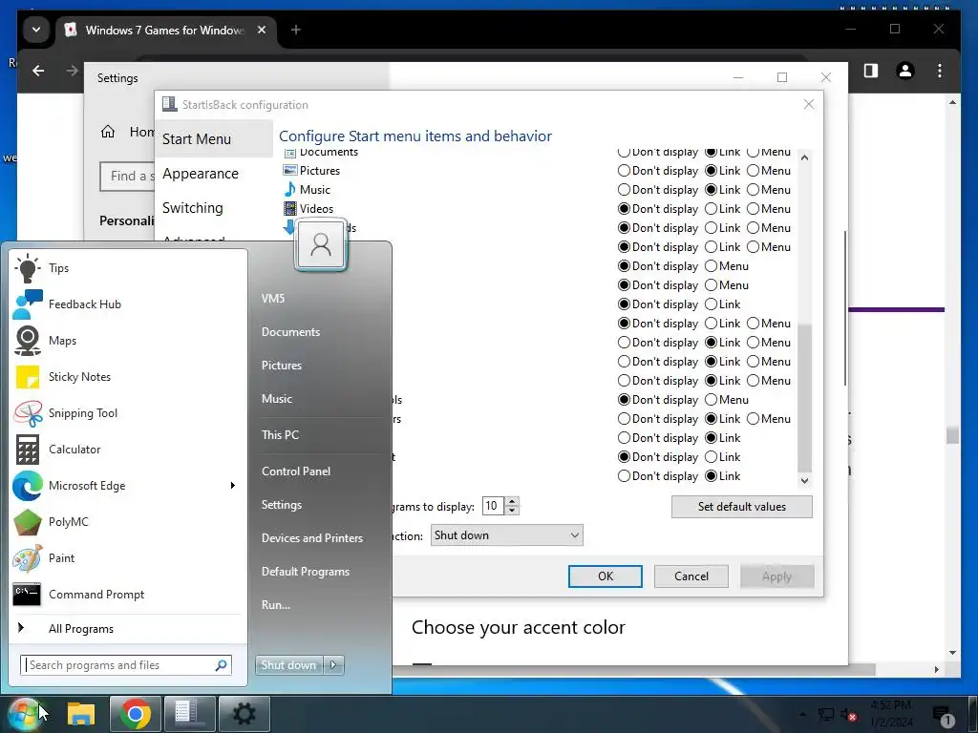Screen dimensions: 978x733
Task: Open notification center in tray
Action: (942, 716)
